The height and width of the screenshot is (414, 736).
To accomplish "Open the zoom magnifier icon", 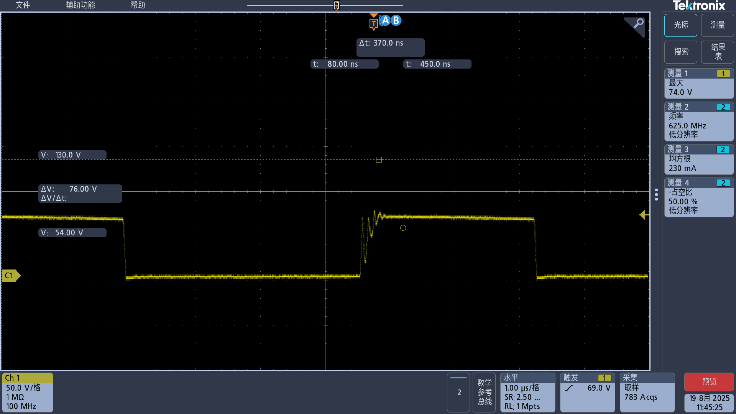I will coord(638,24).
